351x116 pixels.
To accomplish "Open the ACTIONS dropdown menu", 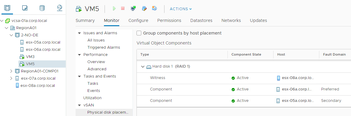I will pos(181,9).
